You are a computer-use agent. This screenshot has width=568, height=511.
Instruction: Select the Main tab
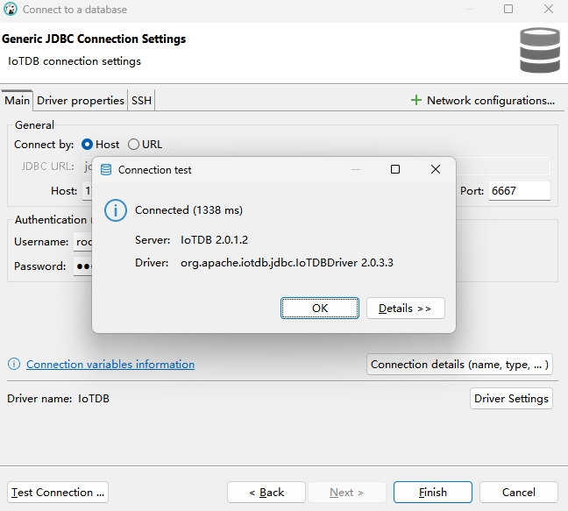click(x=17, y=101)
